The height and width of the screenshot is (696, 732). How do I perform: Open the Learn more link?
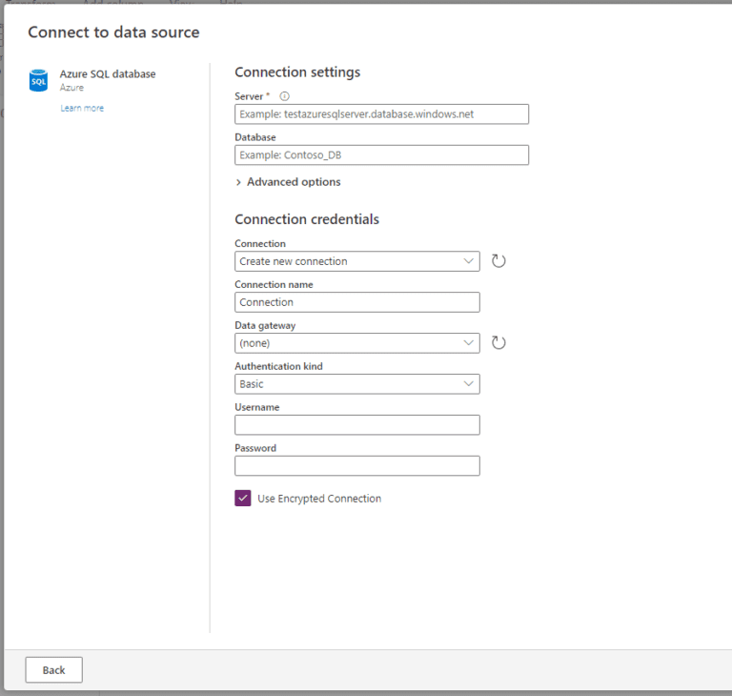click(x=82, y=108)
